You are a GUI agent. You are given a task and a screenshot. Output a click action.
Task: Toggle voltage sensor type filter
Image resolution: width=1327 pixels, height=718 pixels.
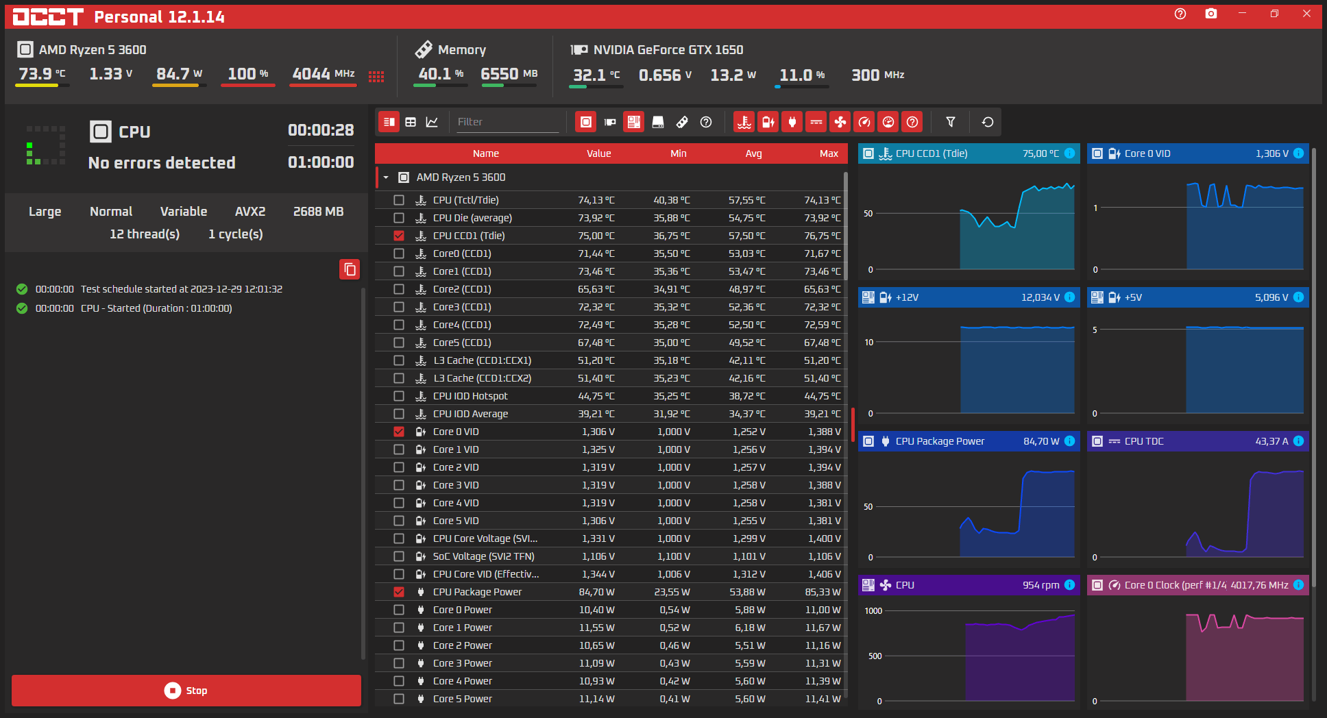click(768, 122)
